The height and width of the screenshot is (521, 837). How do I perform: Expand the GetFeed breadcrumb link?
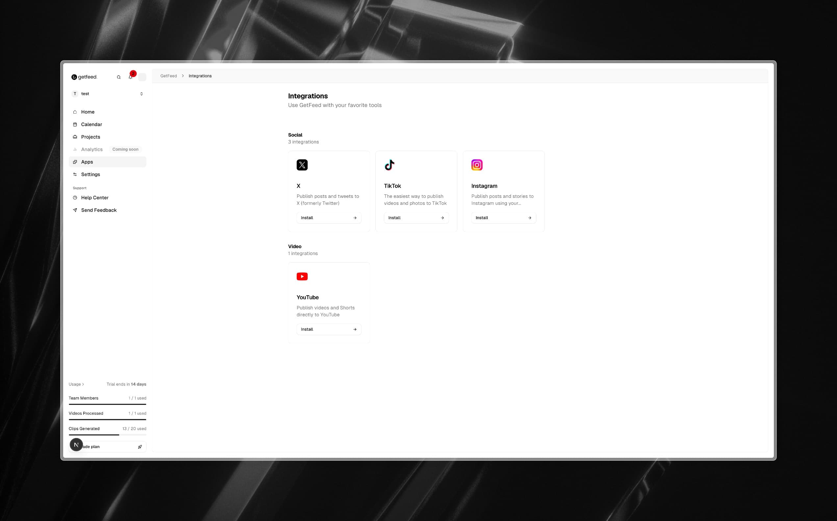168,76
